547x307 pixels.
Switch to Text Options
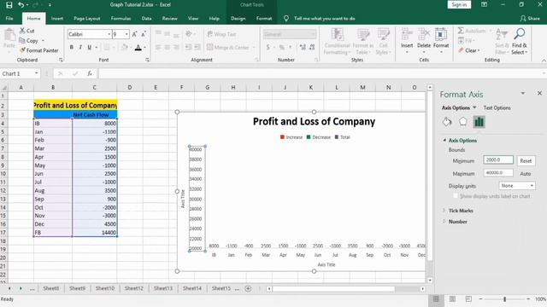click(x=497, y=108)
